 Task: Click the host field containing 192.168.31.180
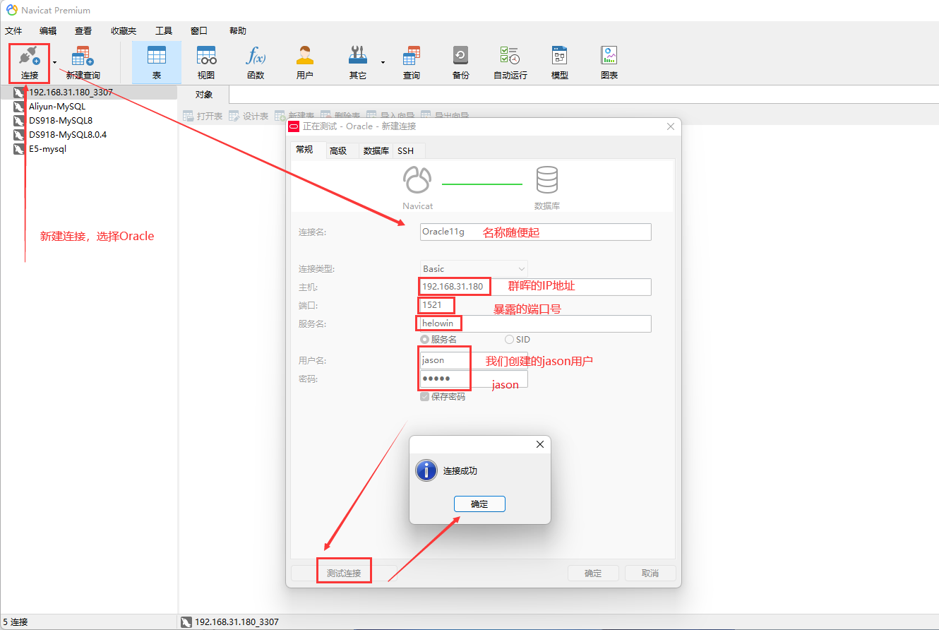coord(534,287)
